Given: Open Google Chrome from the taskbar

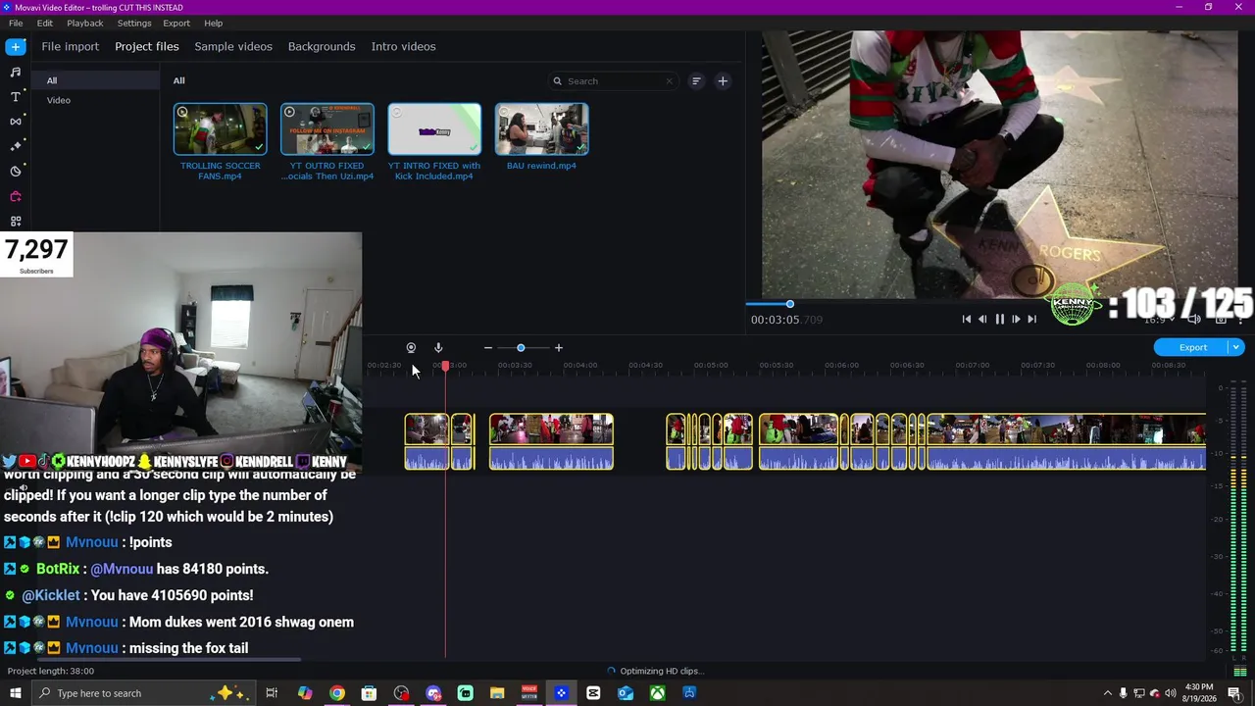Looking at the screenshot, I should (336, 693).
